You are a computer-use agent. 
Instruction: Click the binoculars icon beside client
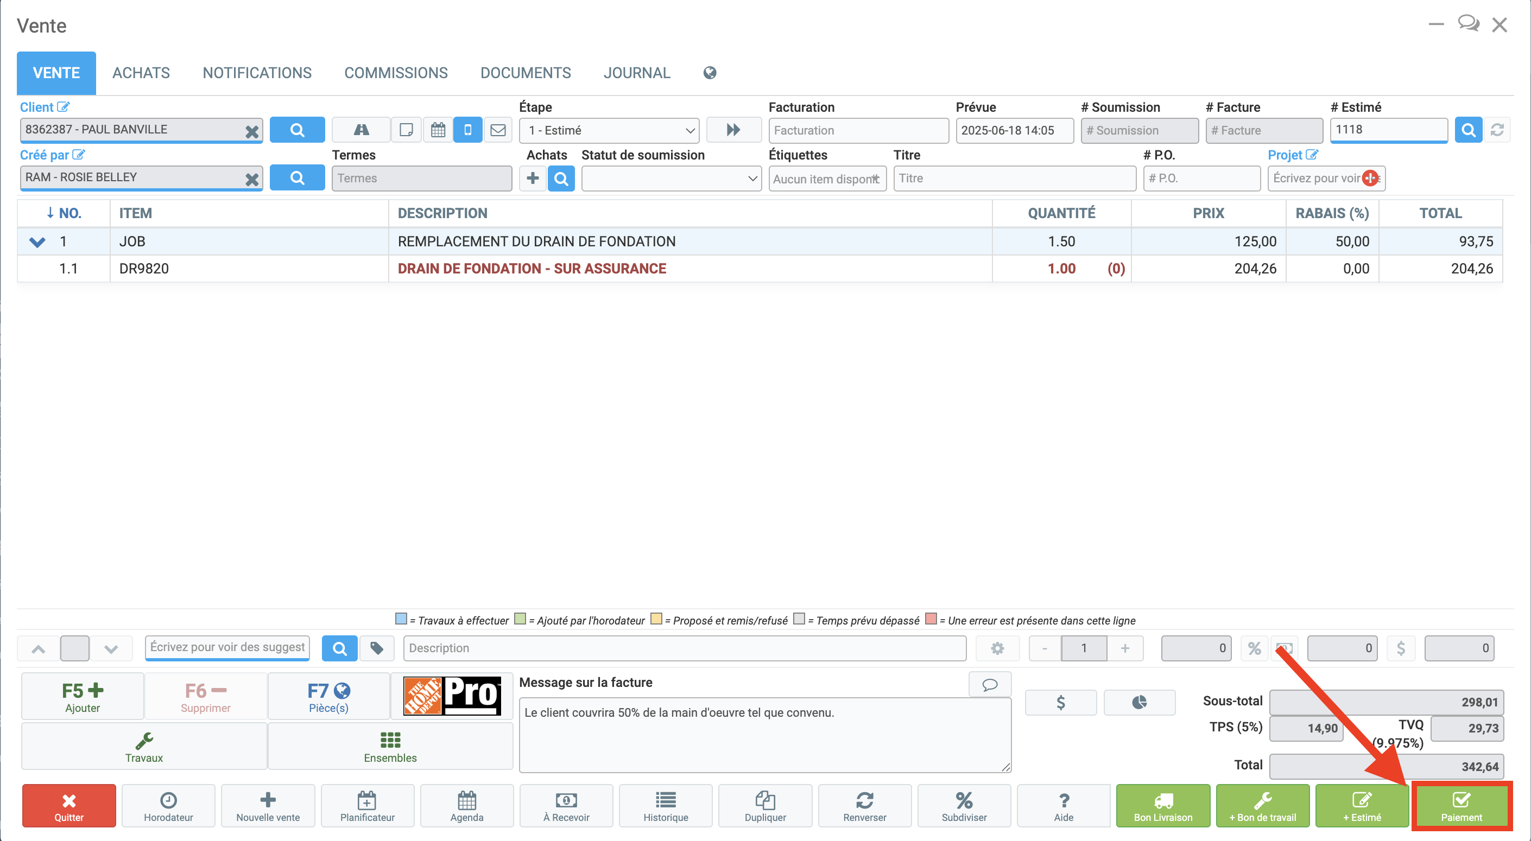(360, 130)
